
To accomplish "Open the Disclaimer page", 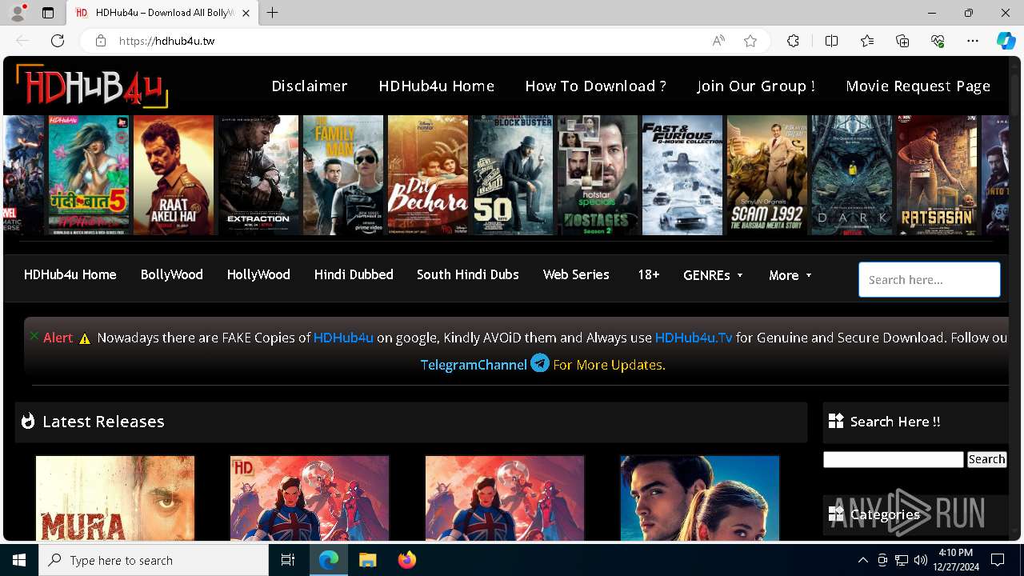I will click(x=310, y=86).
